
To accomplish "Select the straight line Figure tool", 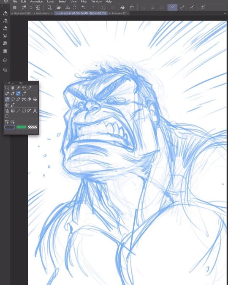I will coord(18,111).
